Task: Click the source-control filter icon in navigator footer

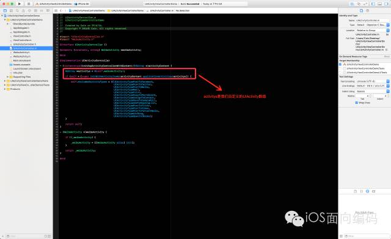Action: coord(49,236)
